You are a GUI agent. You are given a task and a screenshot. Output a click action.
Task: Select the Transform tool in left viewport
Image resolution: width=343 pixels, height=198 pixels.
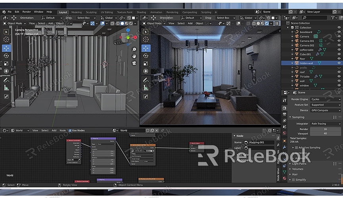pos(6,71)
